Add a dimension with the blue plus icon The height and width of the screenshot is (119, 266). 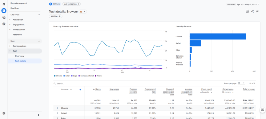(80, 90)
